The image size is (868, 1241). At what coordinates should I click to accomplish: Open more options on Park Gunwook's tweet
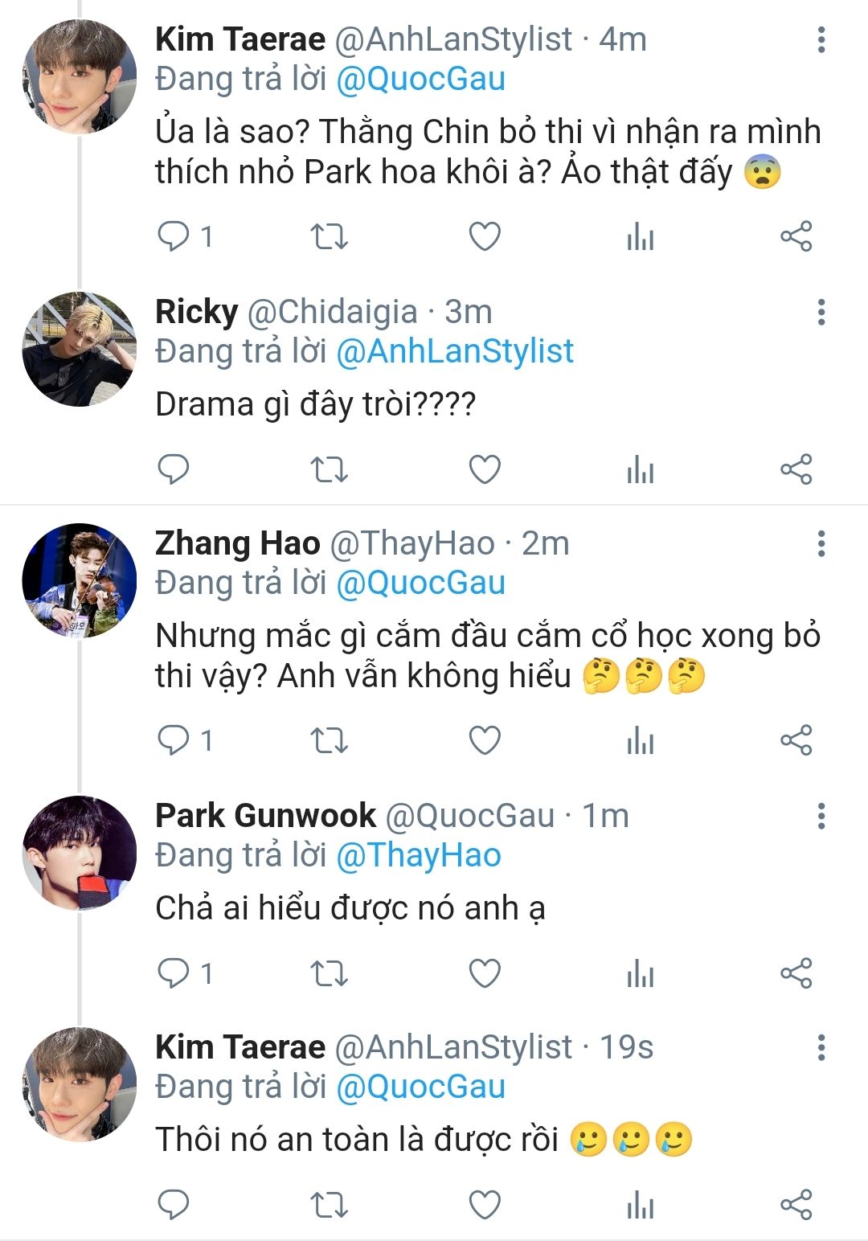(821, 816)
